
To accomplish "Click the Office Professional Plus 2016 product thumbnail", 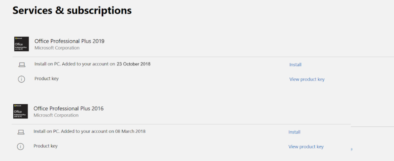I will pos(20,111).
